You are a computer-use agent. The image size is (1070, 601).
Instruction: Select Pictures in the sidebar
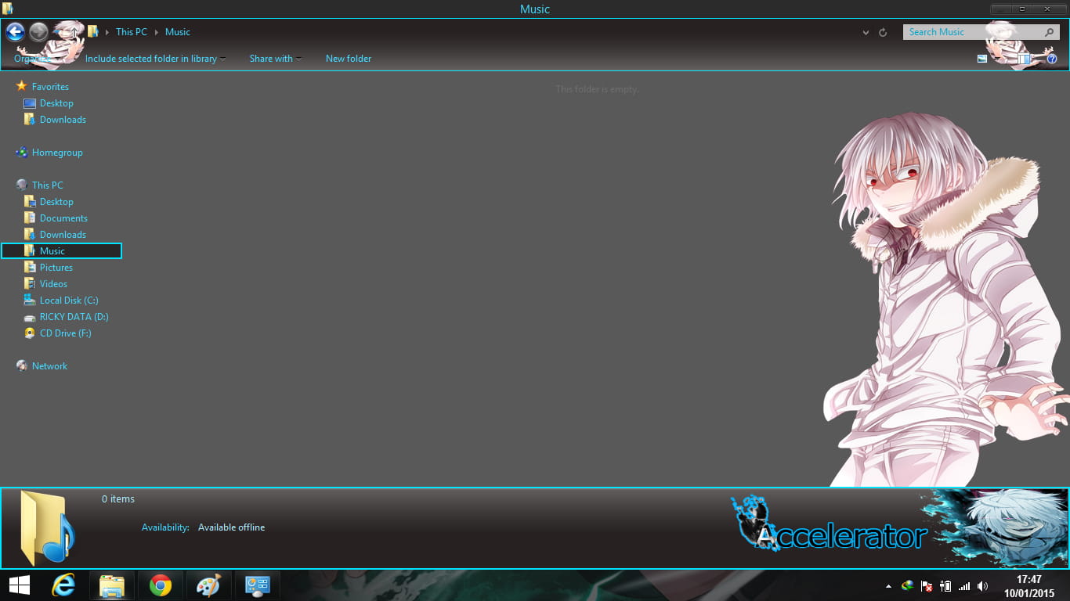coord(56,267)
